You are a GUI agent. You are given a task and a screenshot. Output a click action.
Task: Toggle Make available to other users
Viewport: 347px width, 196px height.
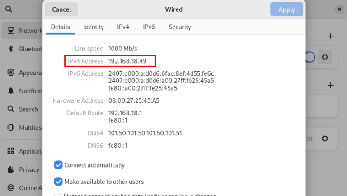(58, 182)
